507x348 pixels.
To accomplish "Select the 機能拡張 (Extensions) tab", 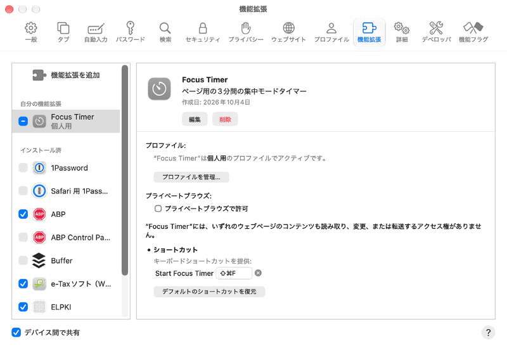I will tap(369, 32).
